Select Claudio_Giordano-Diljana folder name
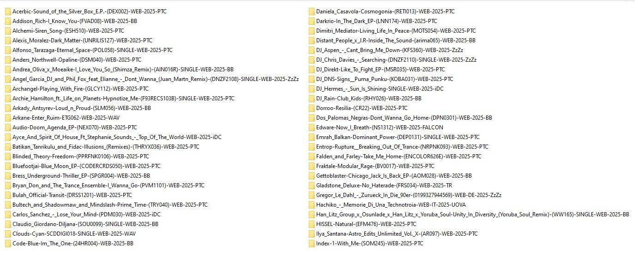The width and height of the screenshot is (638, 255). (85, 224)
